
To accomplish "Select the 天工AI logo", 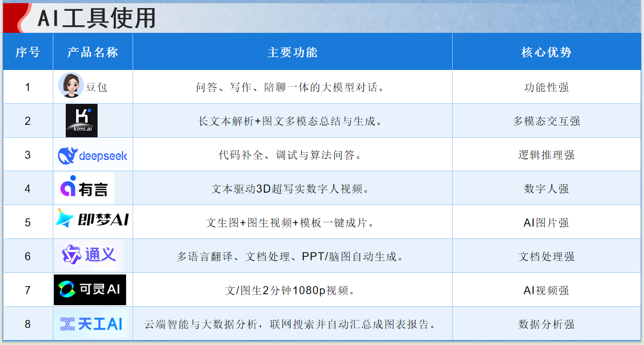I will (91, 323).
